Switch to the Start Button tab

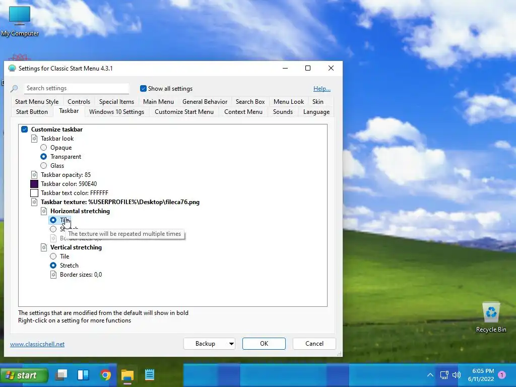pos(32,112)
